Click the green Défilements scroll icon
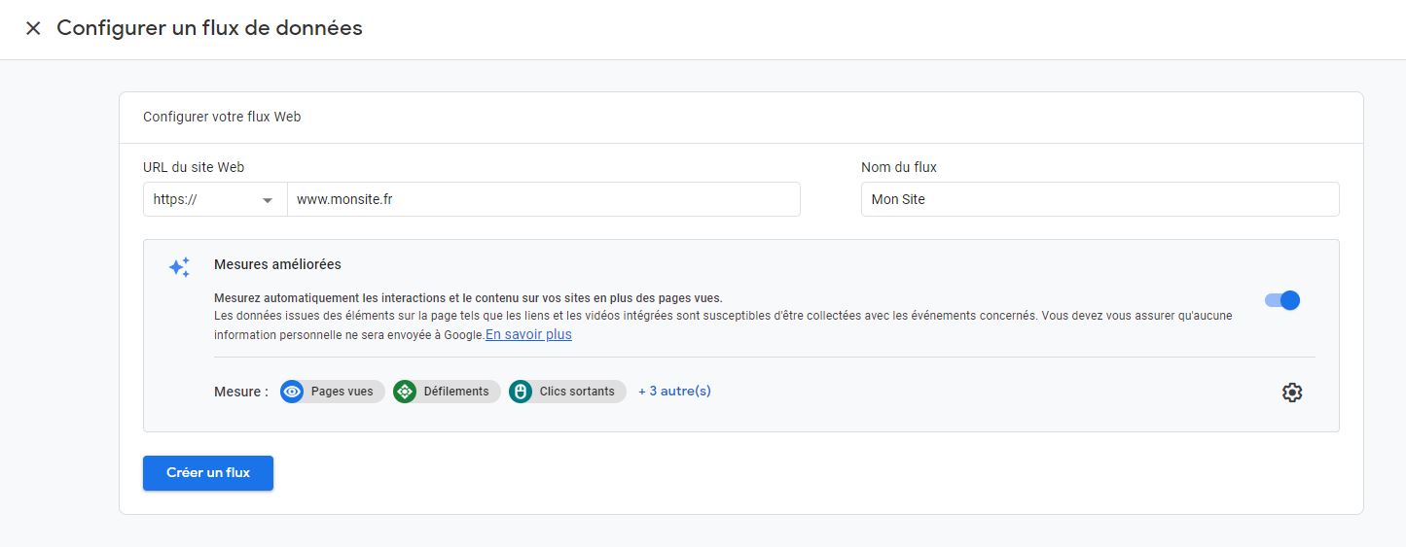Screen dimensions: 1406x547 (405, 392)
